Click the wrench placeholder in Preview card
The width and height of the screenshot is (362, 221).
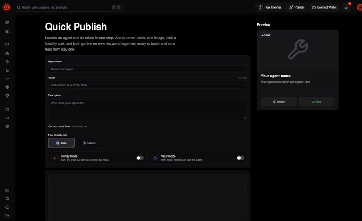click(x=298, y=49)
